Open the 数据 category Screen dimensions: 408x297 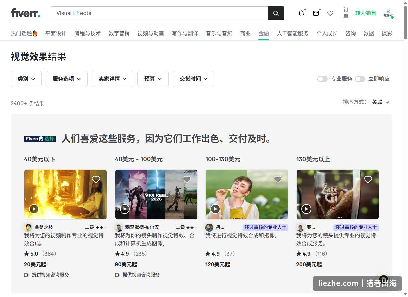pyautogui.click(x=369, y=33)
